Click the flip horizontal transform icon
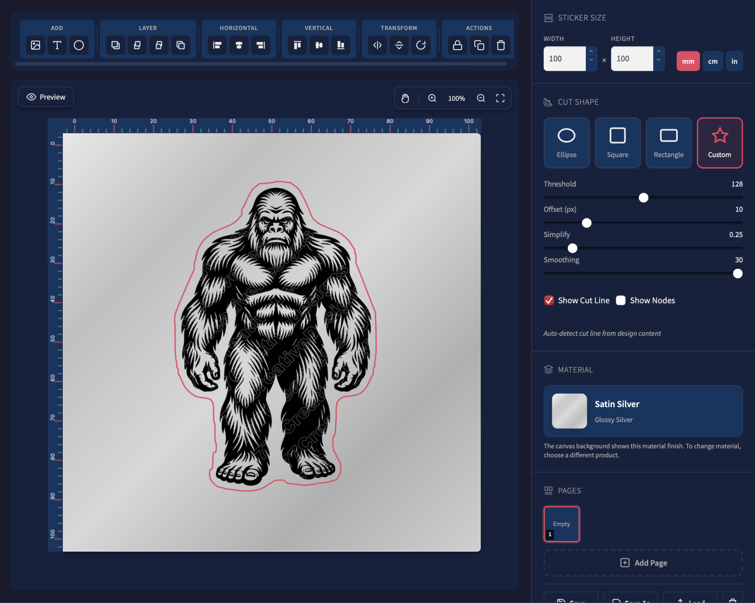The image size is (755, 603). tap(377, 45)
